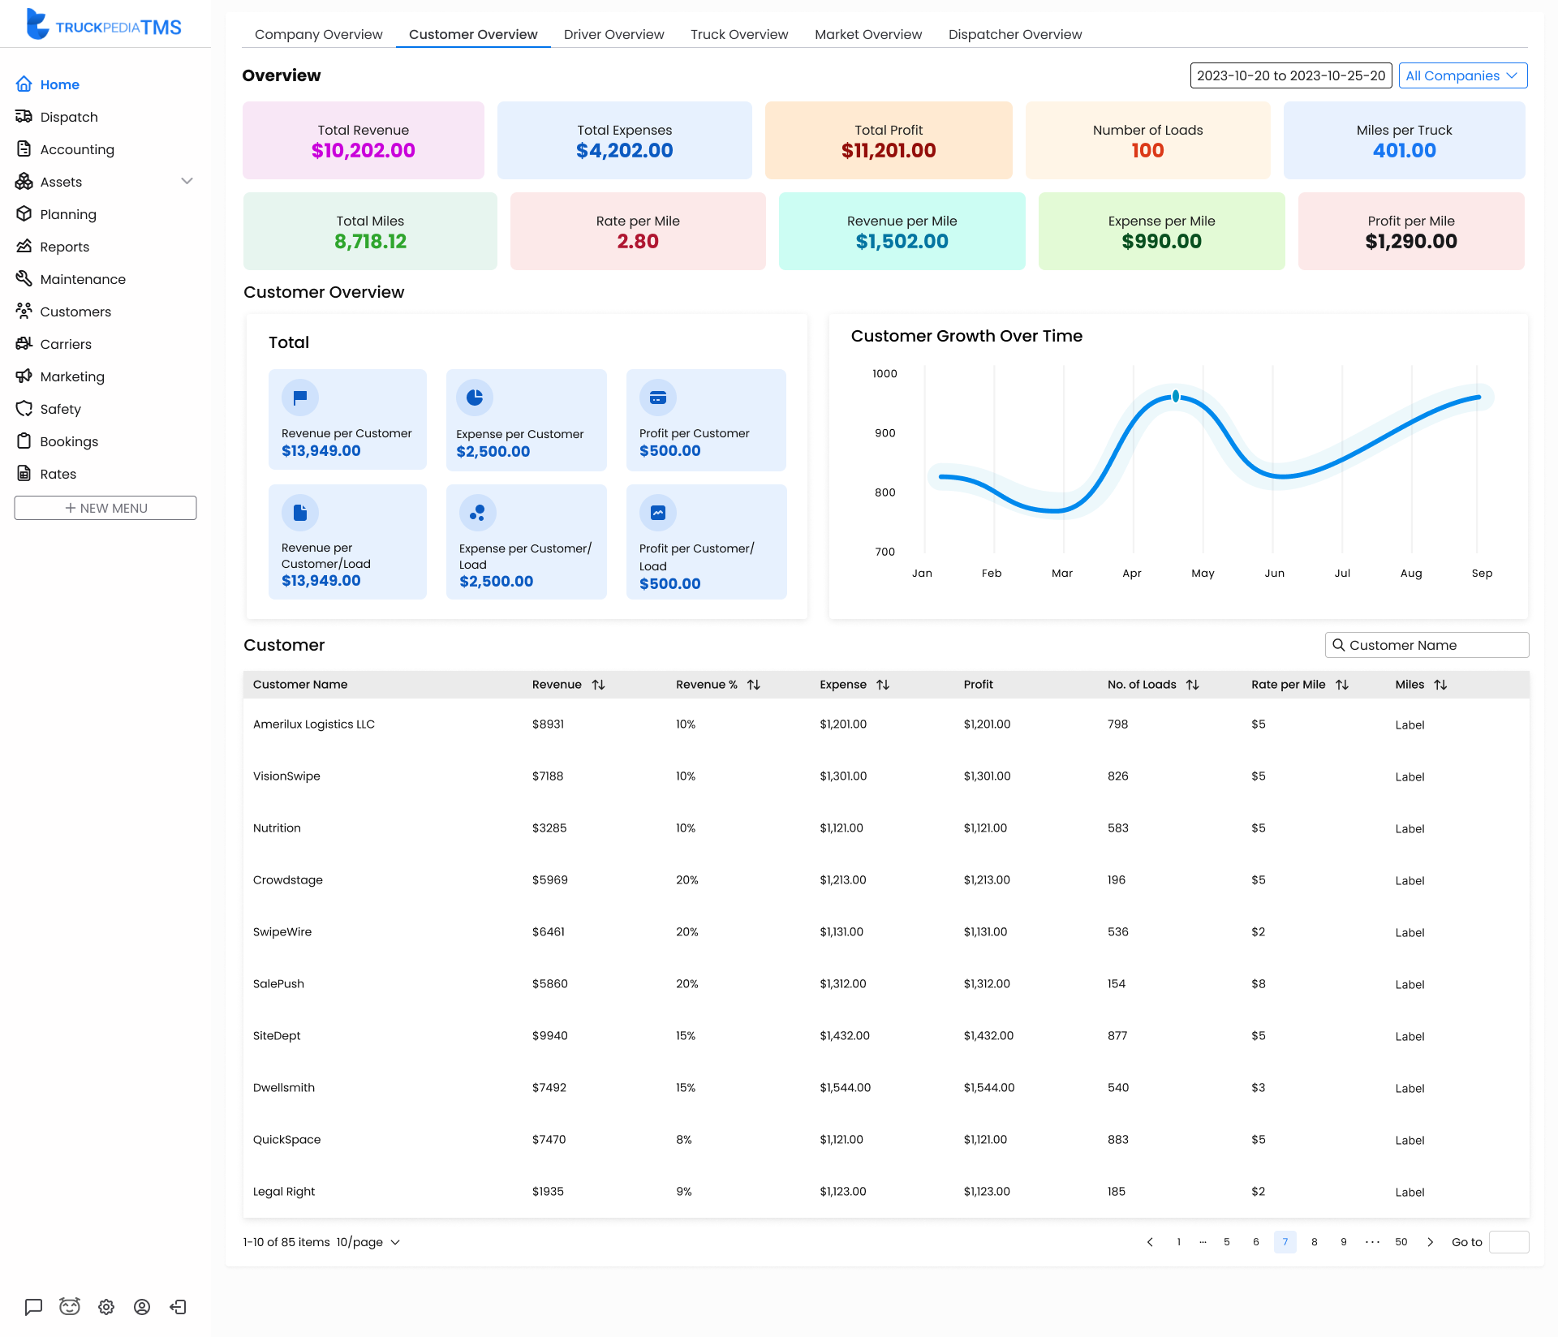Screen dimensions: 1558x1337
Task: Click the Rates sheet icon
Action: tap(24, 474)
